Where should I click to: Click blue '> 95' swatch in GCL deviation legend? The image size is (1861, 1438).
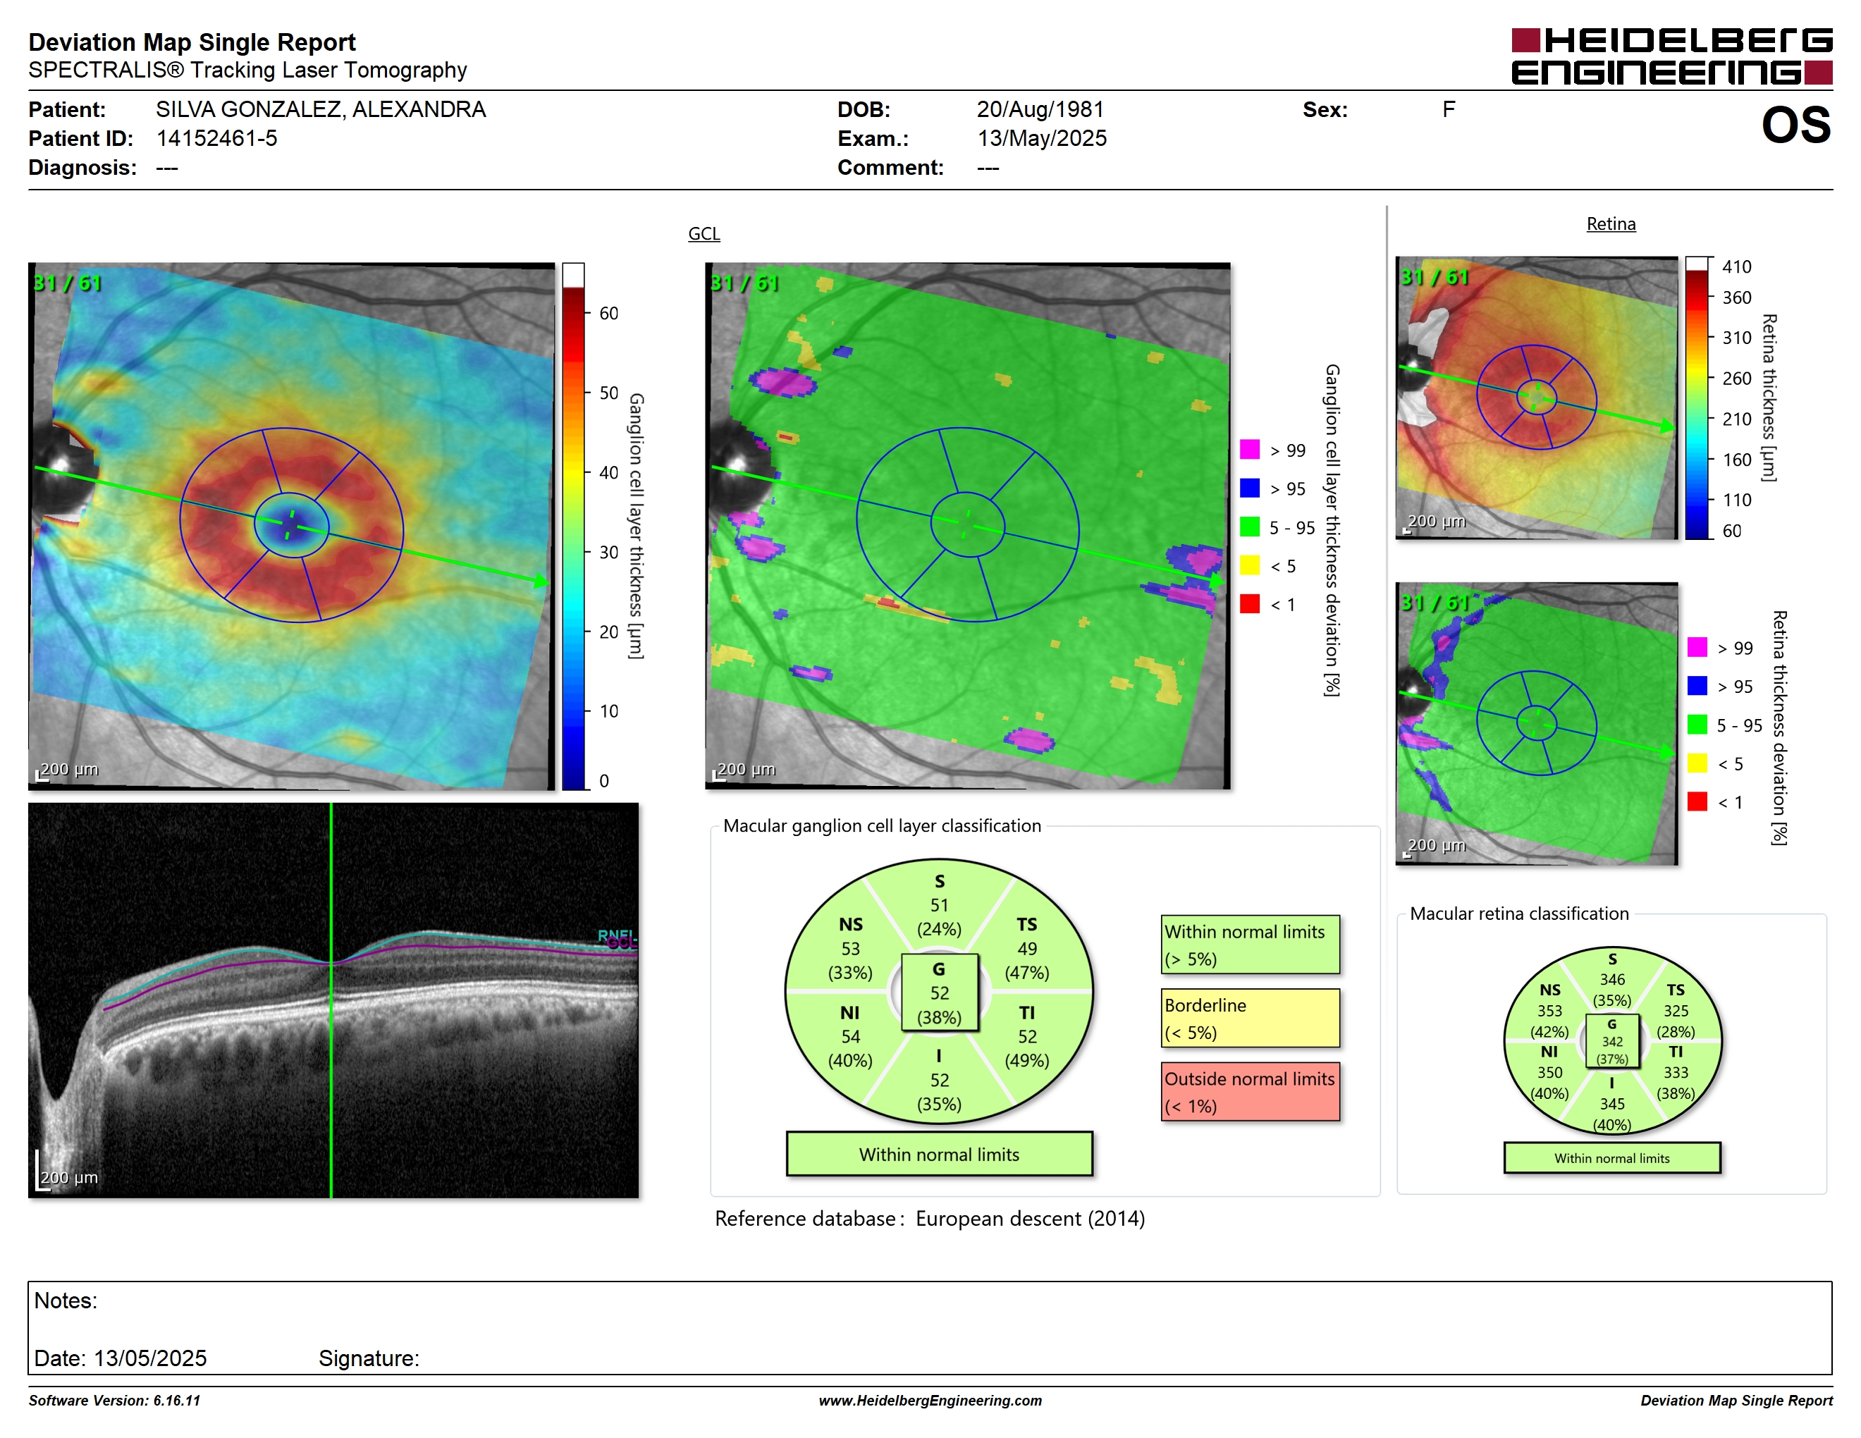click(x=1249, y=487)
